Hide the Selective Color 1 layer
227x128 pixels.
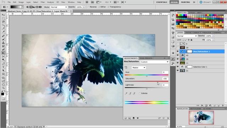[x=178, y=67]
